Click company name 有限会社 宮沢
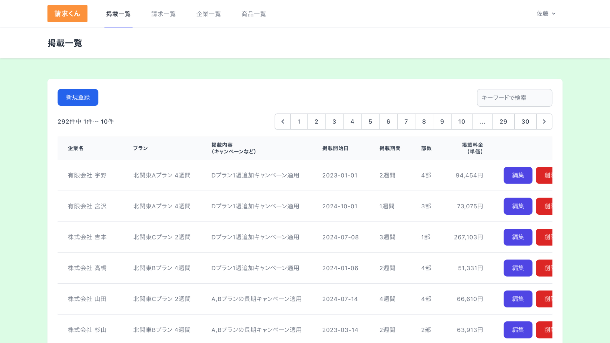This screenshot has height=343, width=610. pyautogui.click(x=87, y=206)
